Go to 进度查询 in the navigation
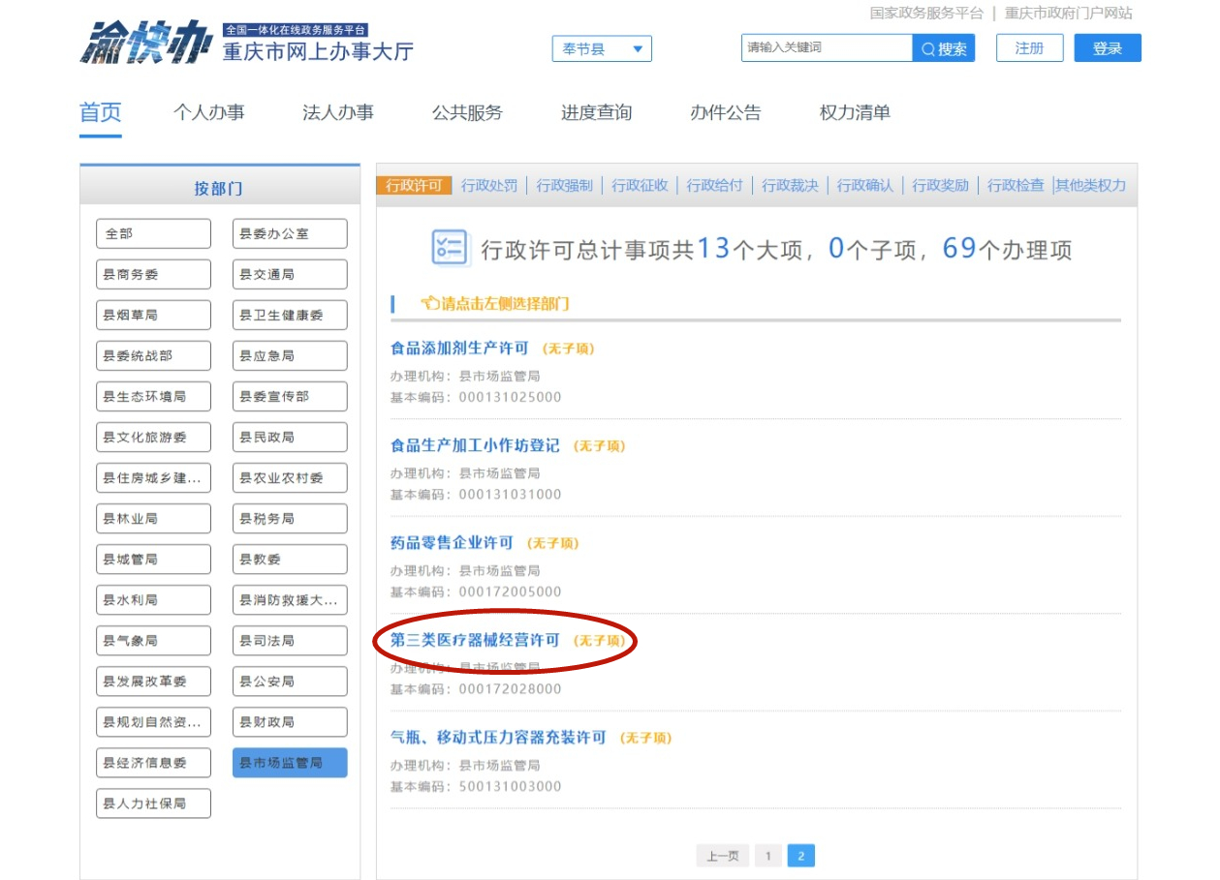 (x=596, y=112)
